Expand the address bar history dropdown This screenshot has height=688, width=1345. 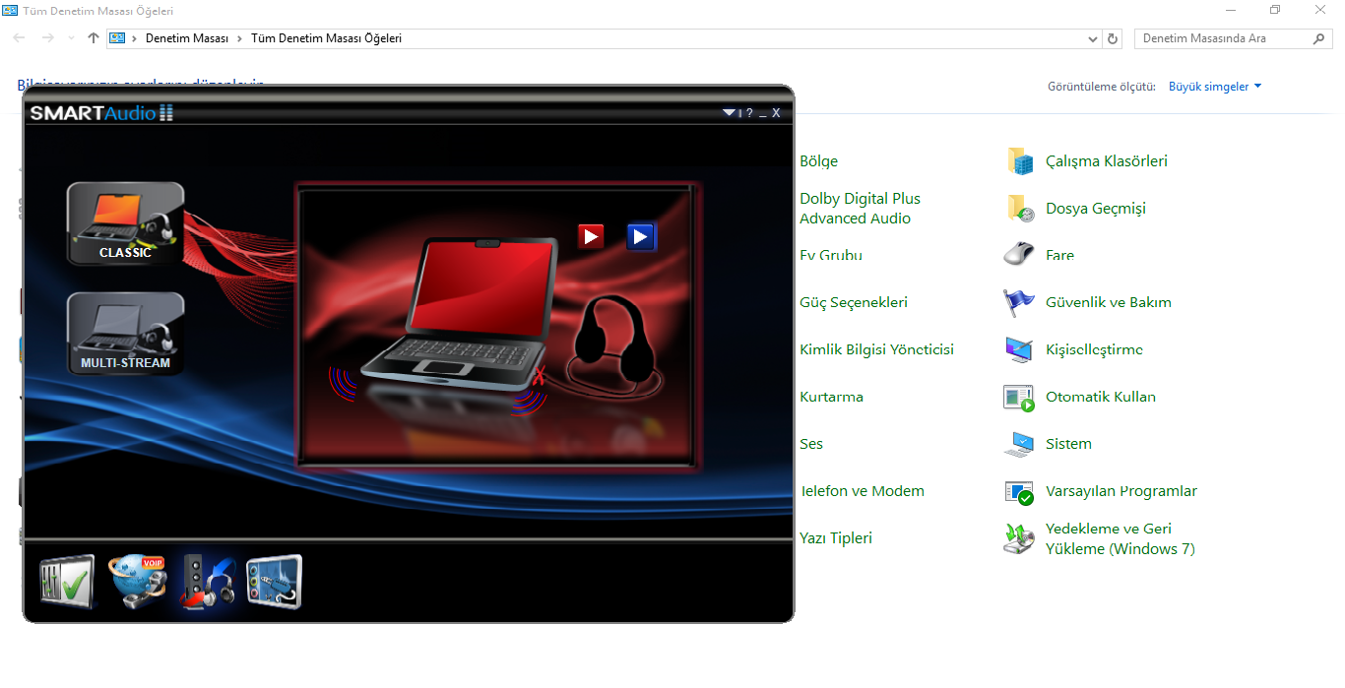pos(1093,38)
